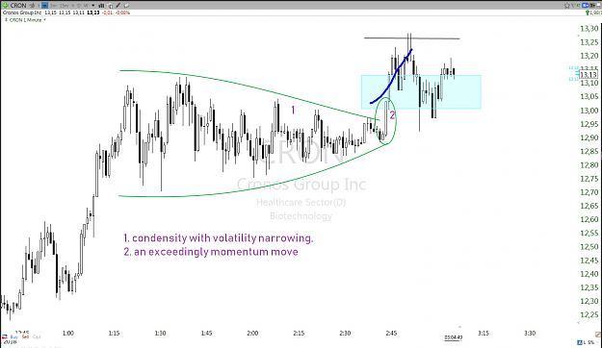Click the 13,13 current price label
Viewport: 602px width, 348px height.
click(589, 74)
